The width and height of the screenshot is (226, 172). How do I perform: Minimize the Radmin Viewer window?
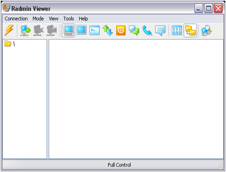pyautogui.click(x=198, y=8)
